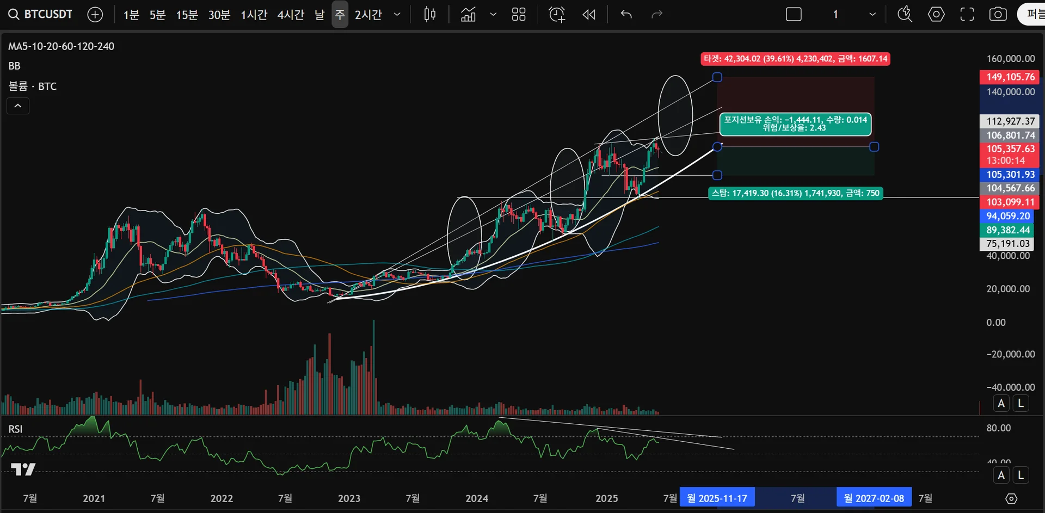Open symbol search via magnifier icon
The image size is (1045, 513).
pyautogui.click(x=14, y=15)
